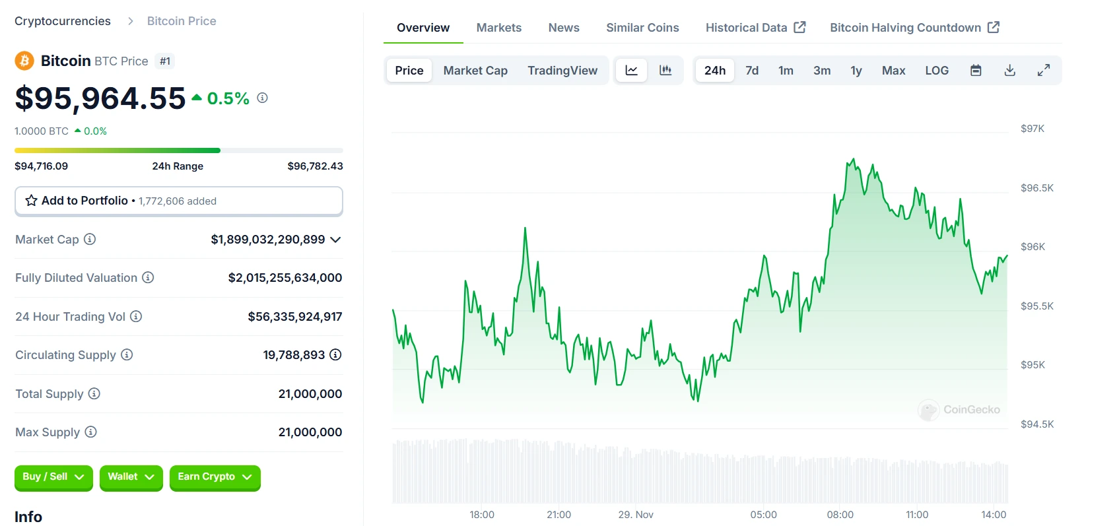Click the 29. Nov axis label

636,515
